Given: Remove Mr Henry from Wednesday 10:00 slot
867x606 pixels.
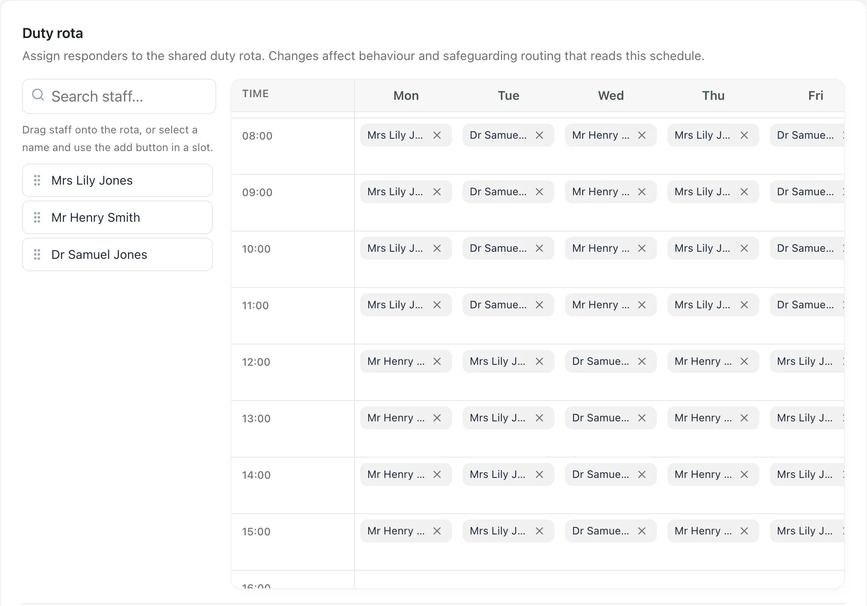Looking at the screenshot, I should click(642, 248).
